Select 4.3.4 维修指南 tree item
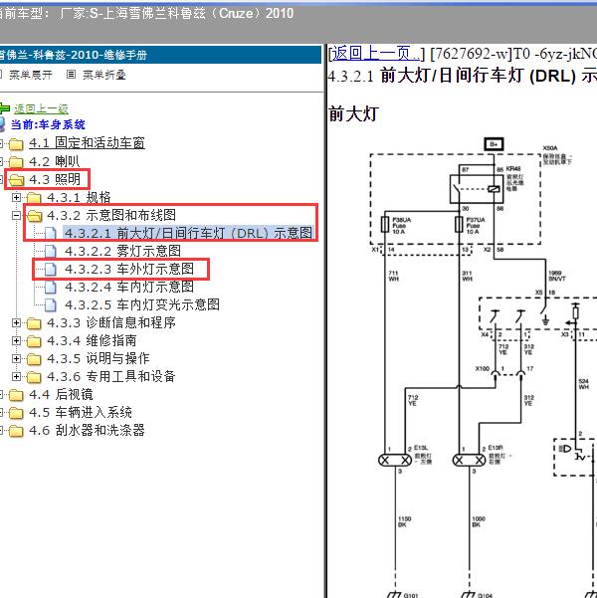597x598 pixels. (92, 340)
